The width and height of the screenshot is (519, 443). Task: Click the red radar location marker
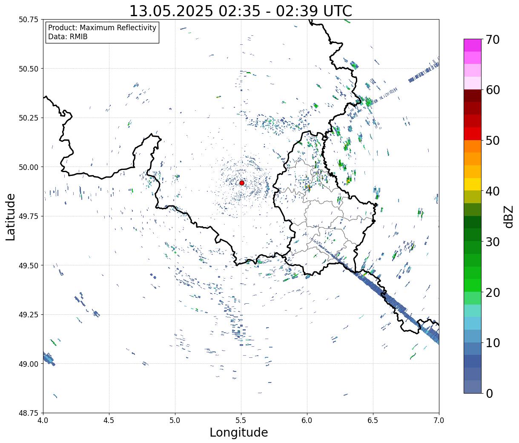click(242, 183)
